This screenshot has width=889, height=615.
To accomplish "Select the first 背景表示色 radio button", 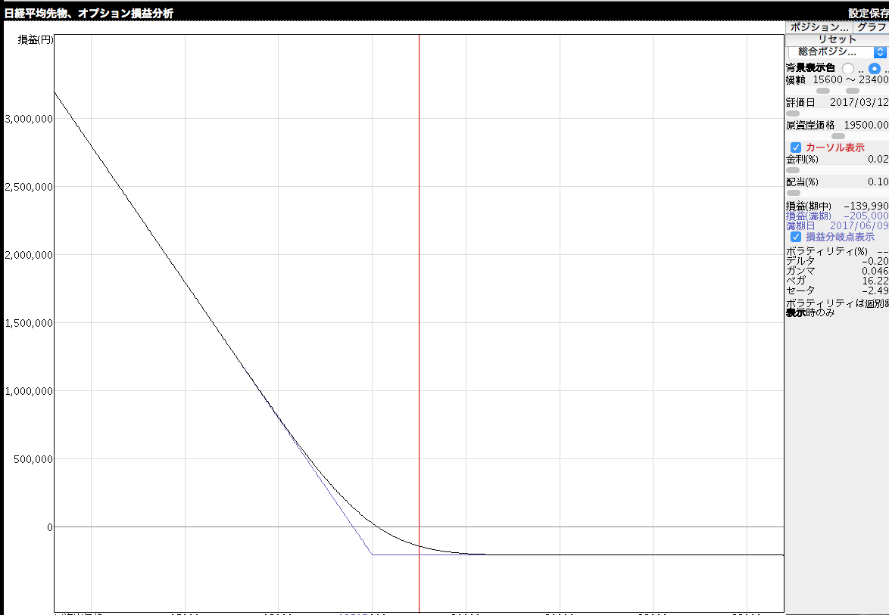I will 848,68.
